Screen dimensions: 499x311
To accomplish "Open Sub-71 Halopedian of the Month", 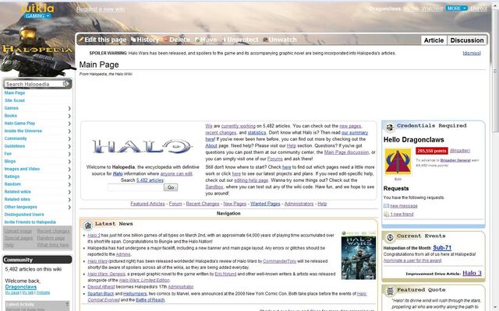I will [x=442, y=247].
